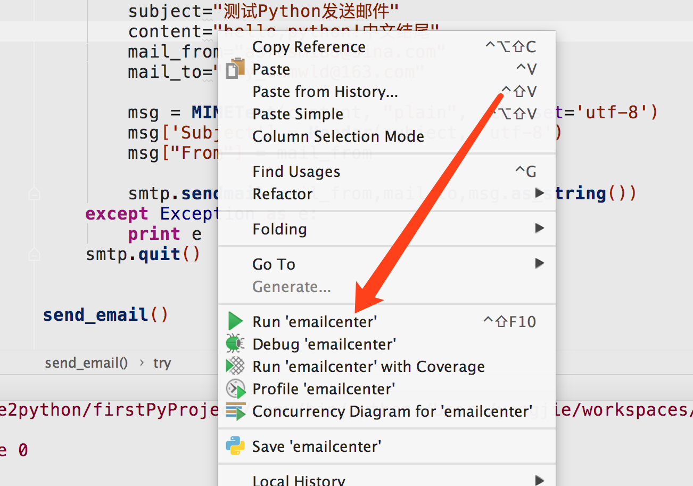693x486 pixels.
Task: Select Copy Reference in context menu
Action: (387, 47)
